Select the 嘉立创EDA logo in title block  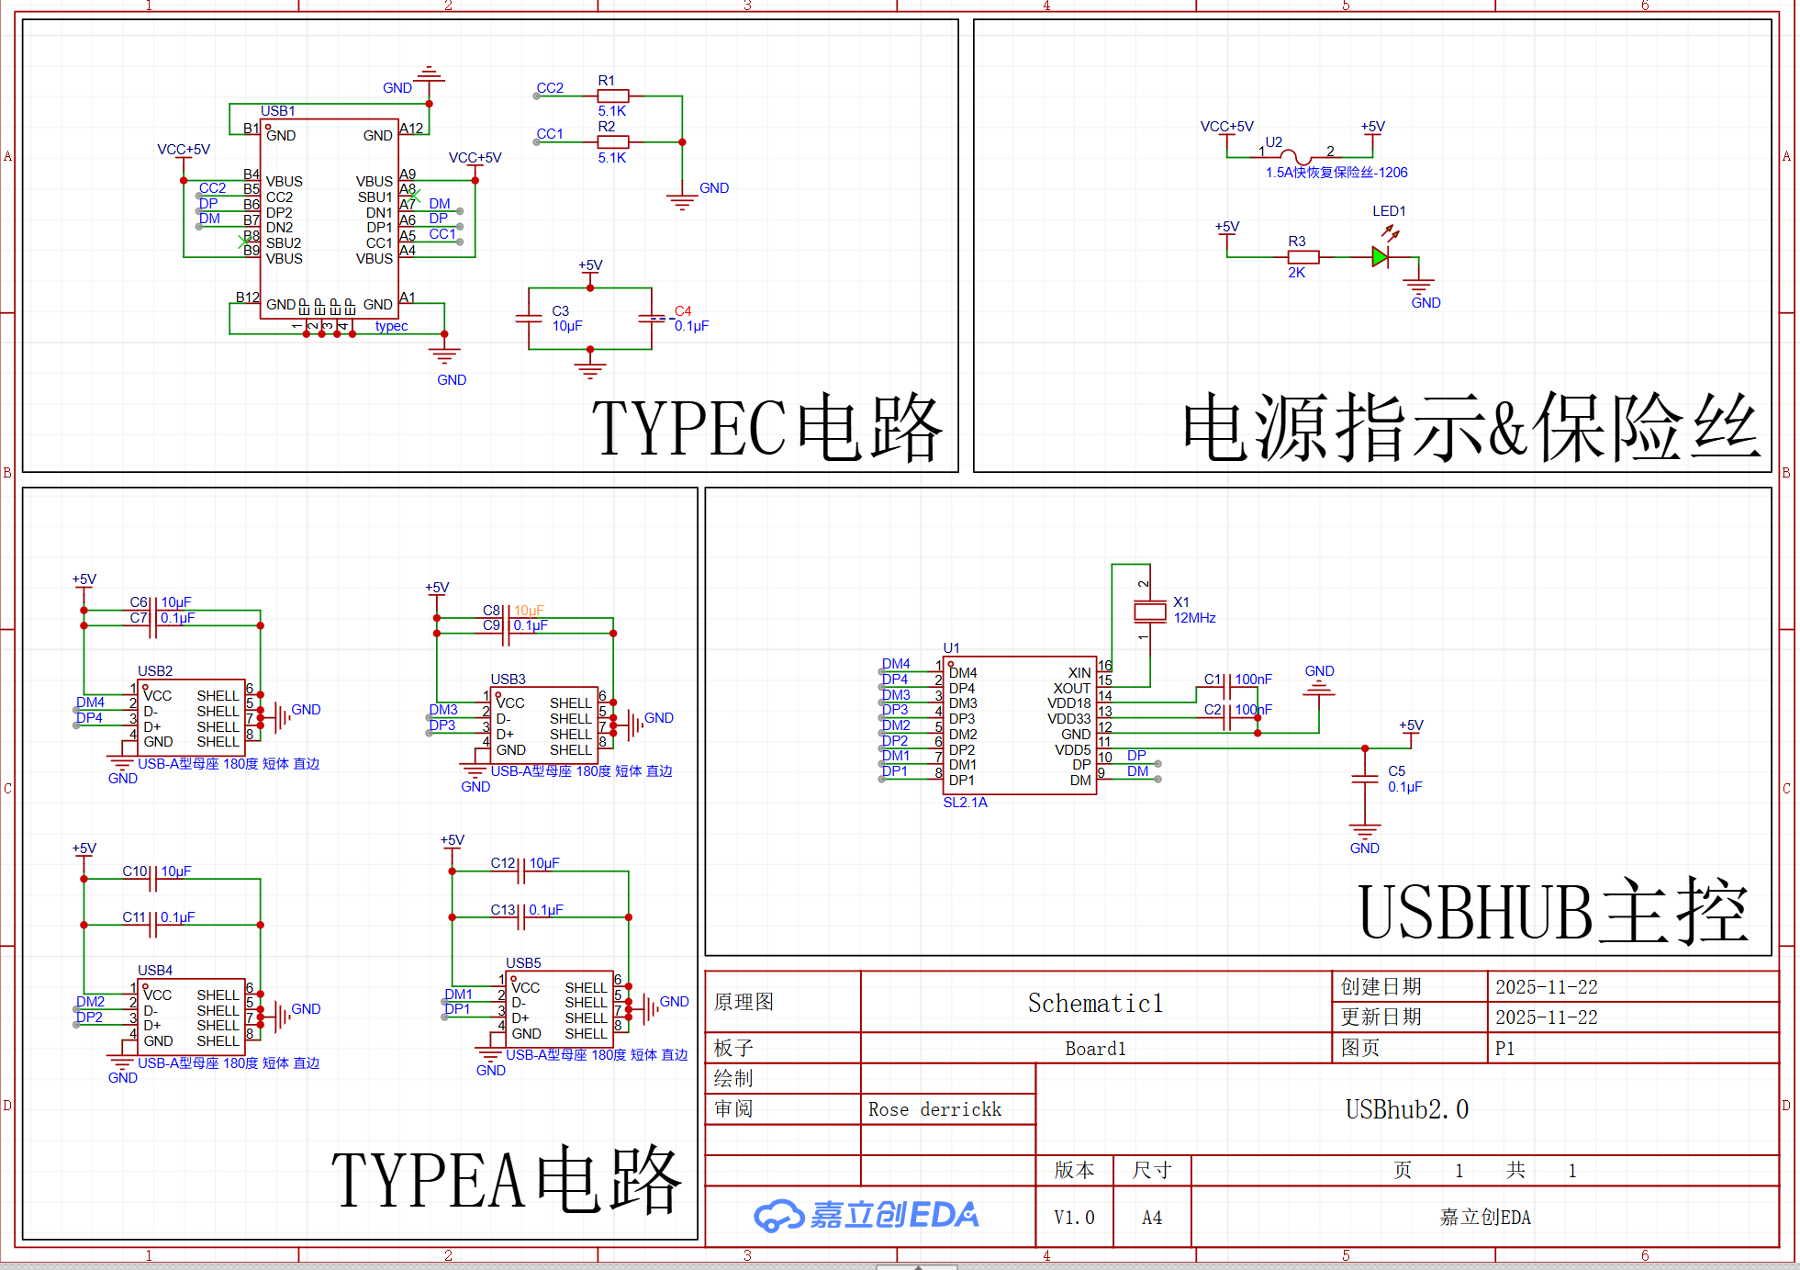tap(867, 1215)
